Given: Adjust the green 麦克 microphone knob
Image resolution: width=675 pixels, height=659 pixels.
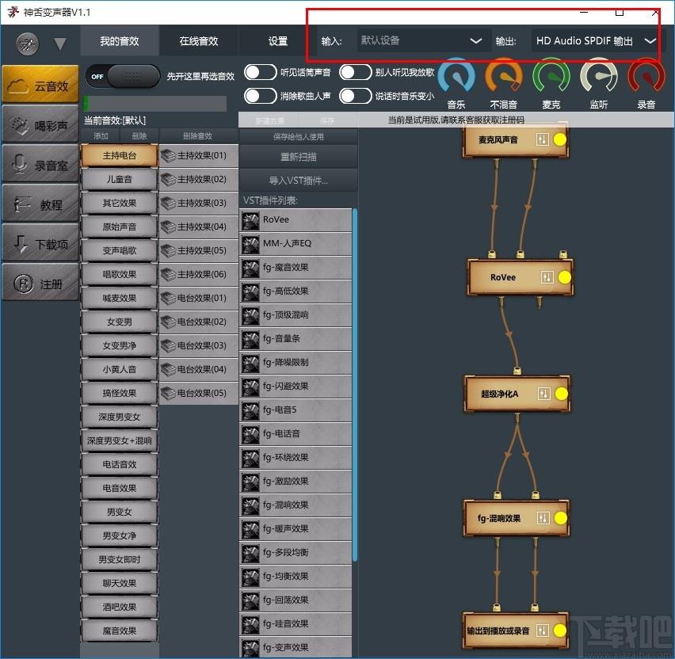Looking at the screenshot, I should [551, 77].
